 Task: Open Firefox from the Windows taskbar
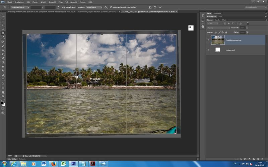(x=54, y=164)
